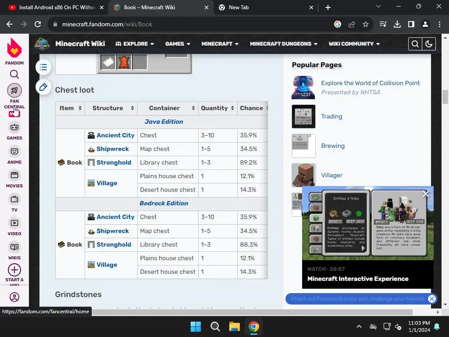Open Shipwreck link under Java Edition
This screenshot has height=337, width=449.
113,149
